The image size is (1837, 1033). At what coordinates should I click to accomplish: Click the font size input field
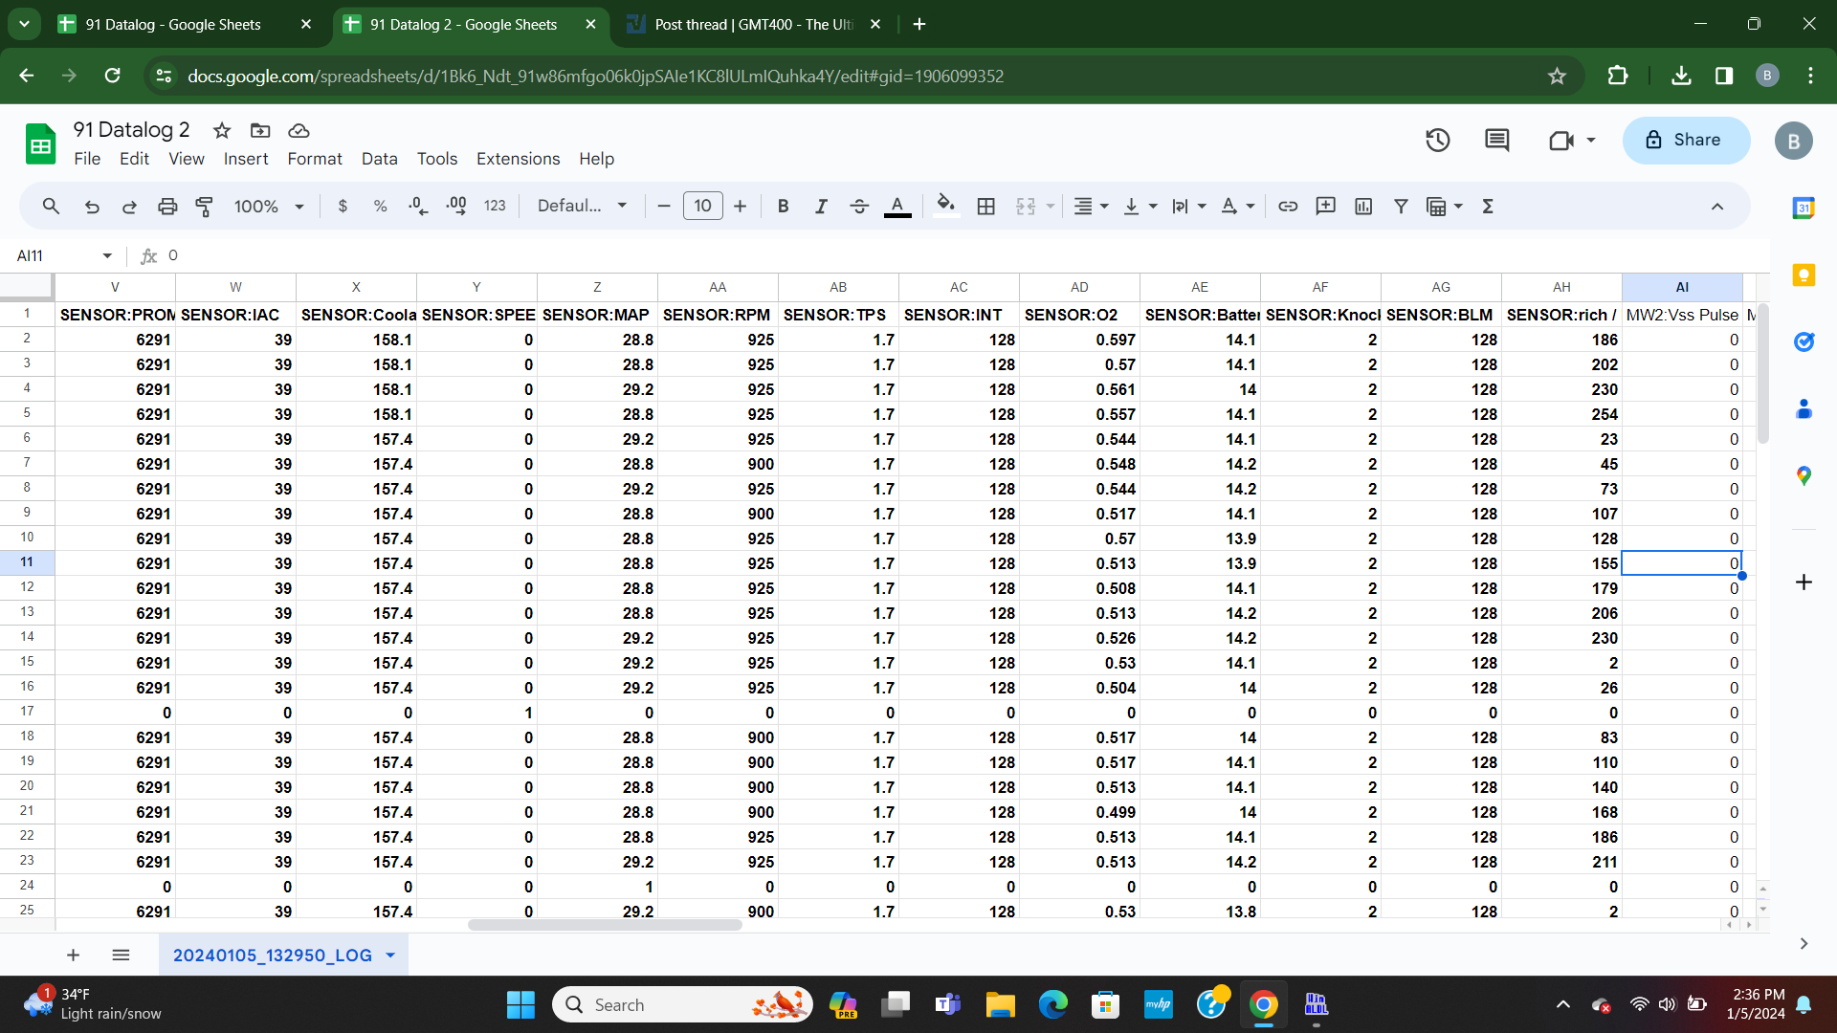[x=702, y=206]
